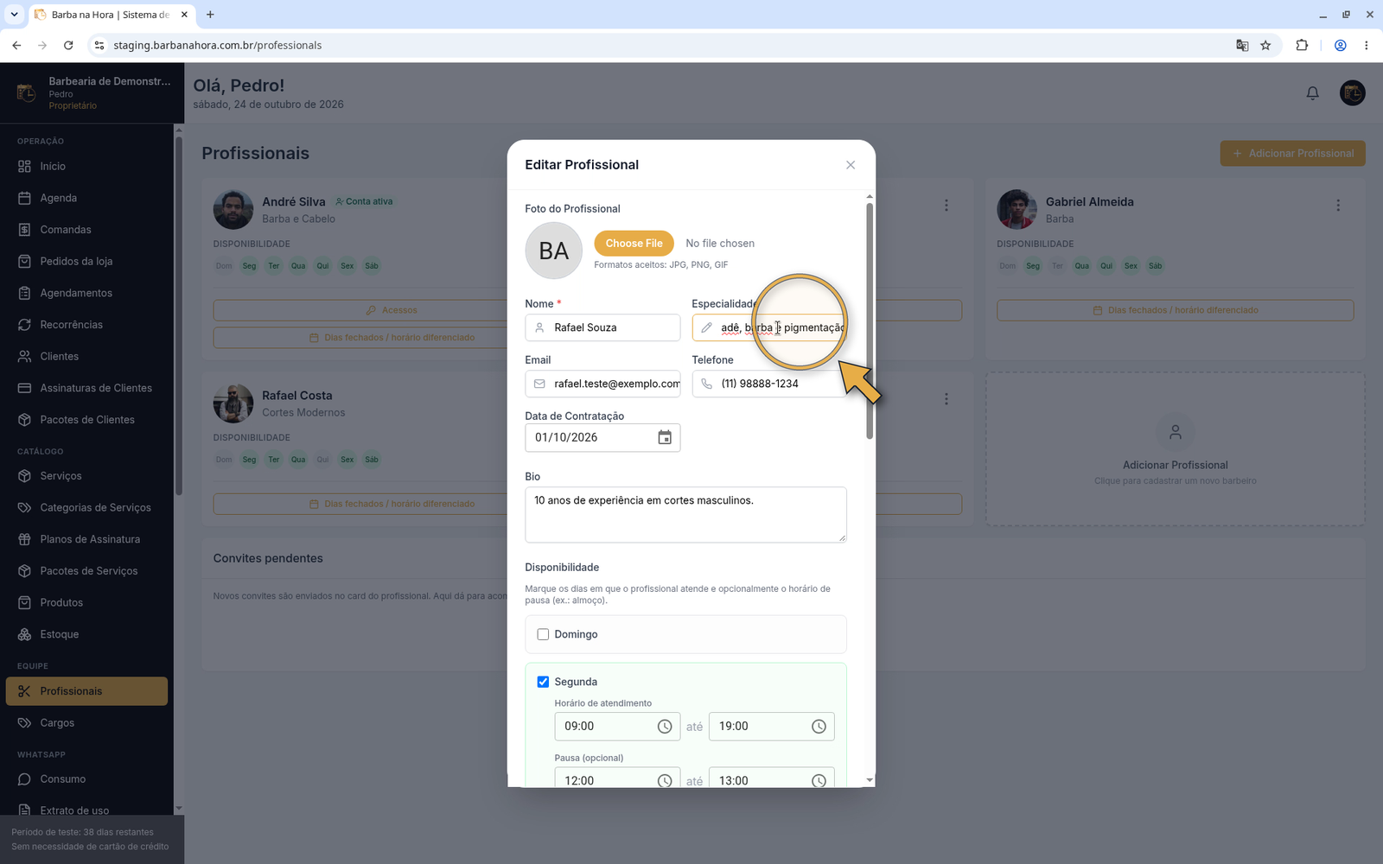Go to Agendamentos in the sidebar
Viewport: 1383px width, 864px height.
coord(86,293)
